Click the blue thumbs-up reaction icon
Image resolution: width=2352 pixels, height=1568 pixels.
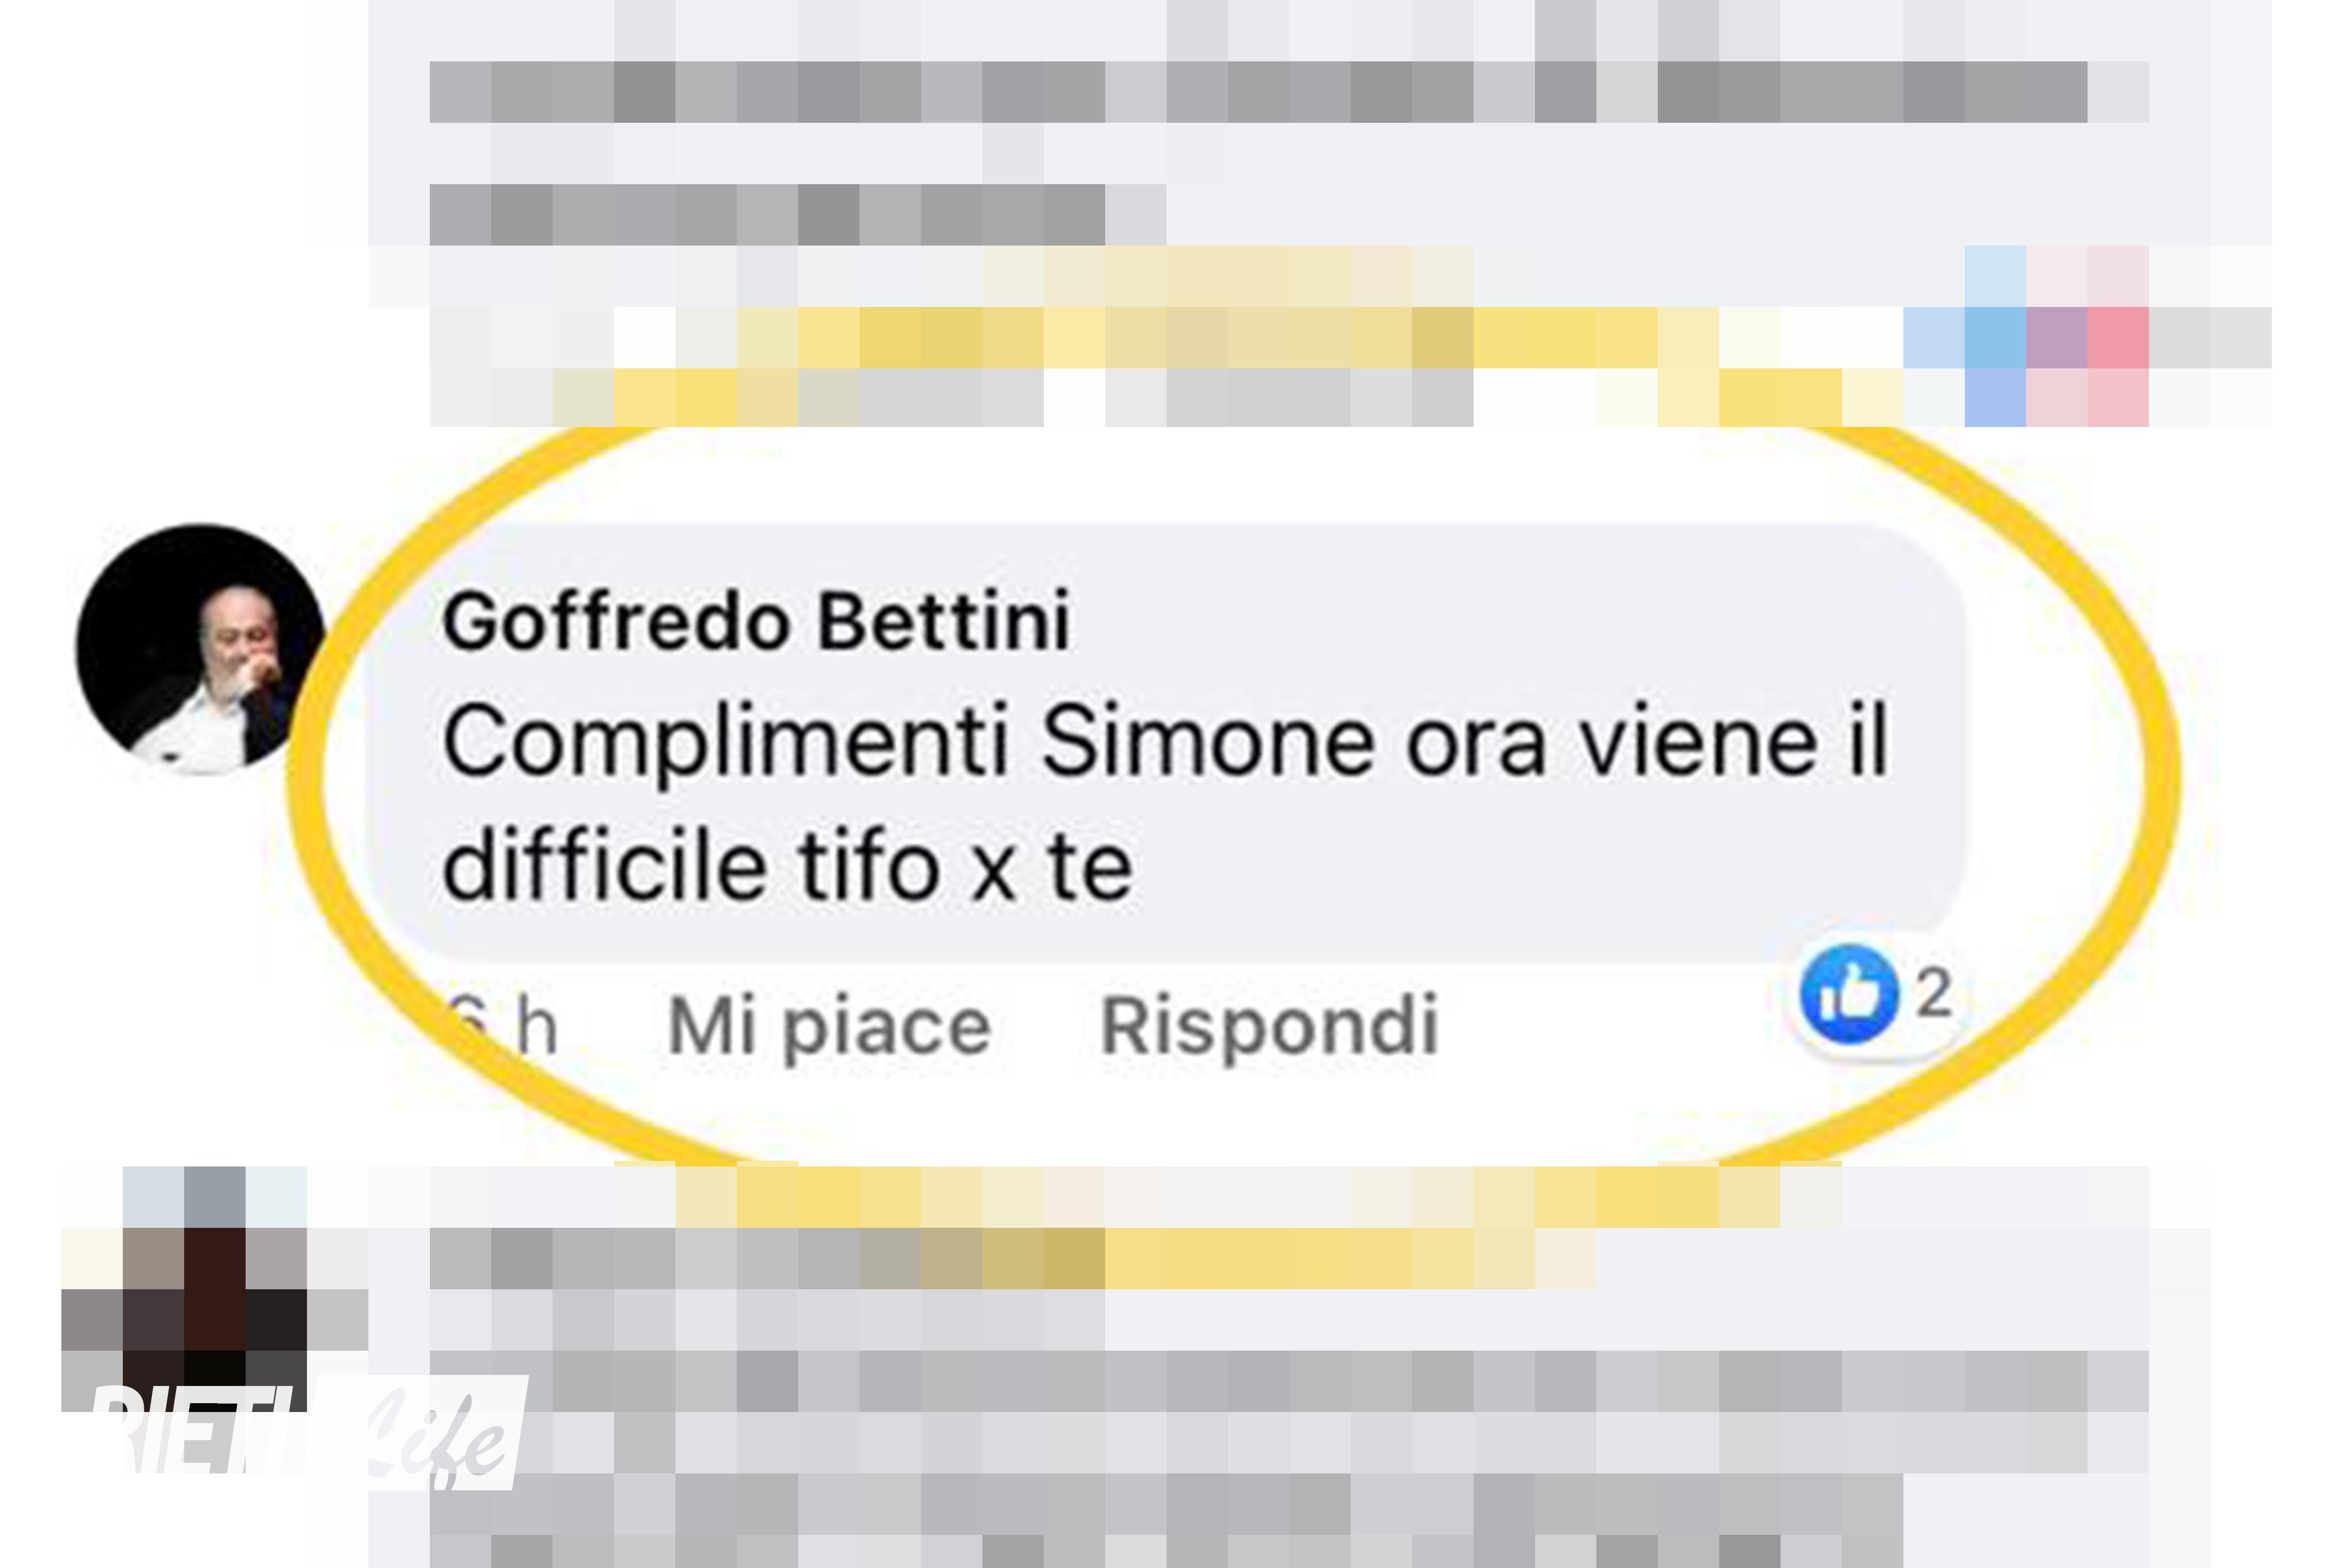pyautogui.click(x=1849, y=993)
